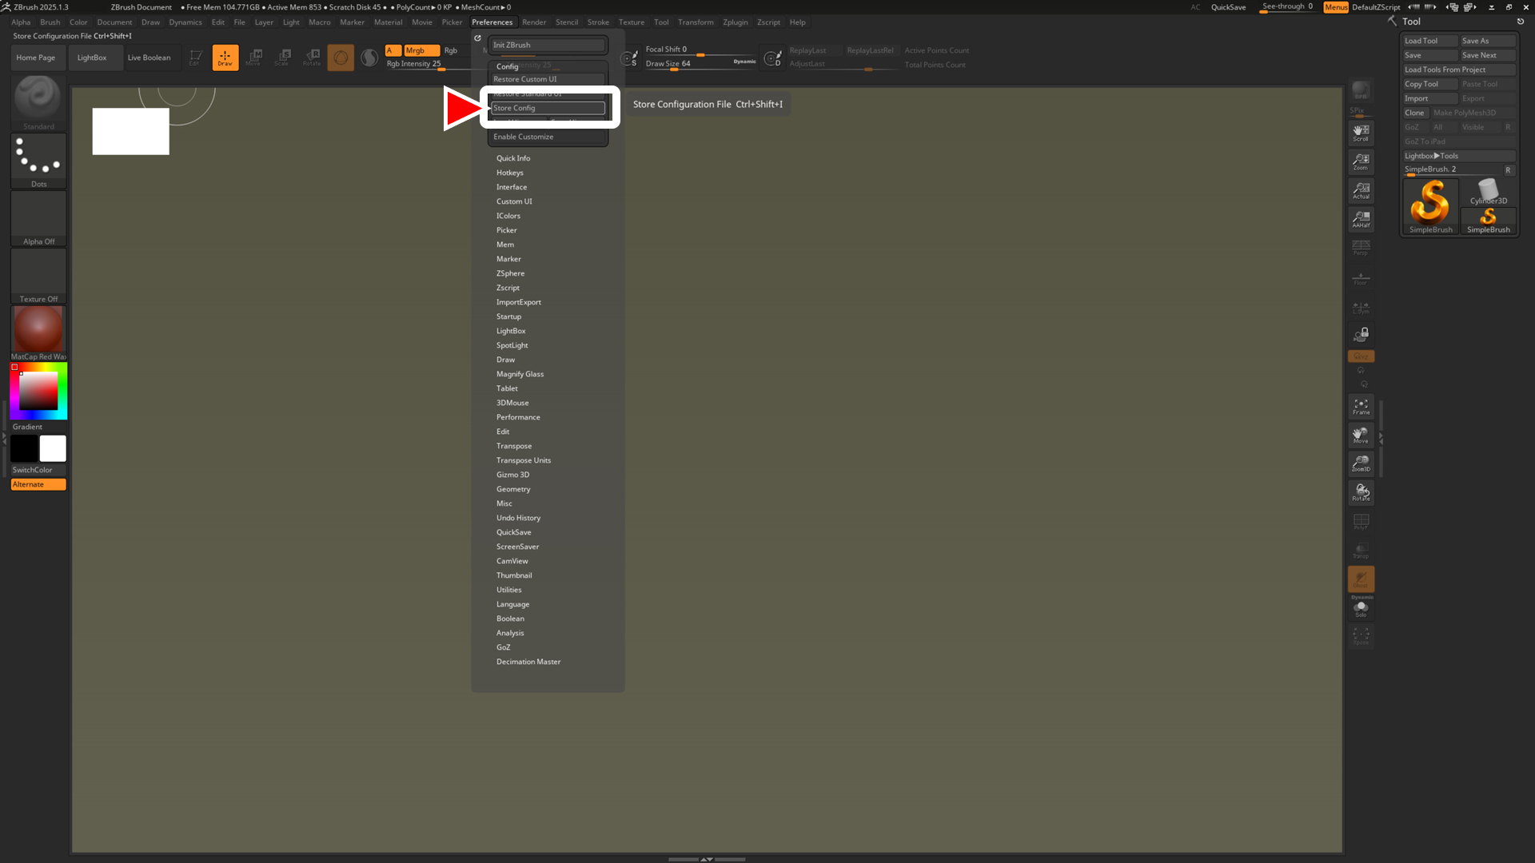
Task: Pick a hue in the color picker square
Action: (x=38, y=391)
